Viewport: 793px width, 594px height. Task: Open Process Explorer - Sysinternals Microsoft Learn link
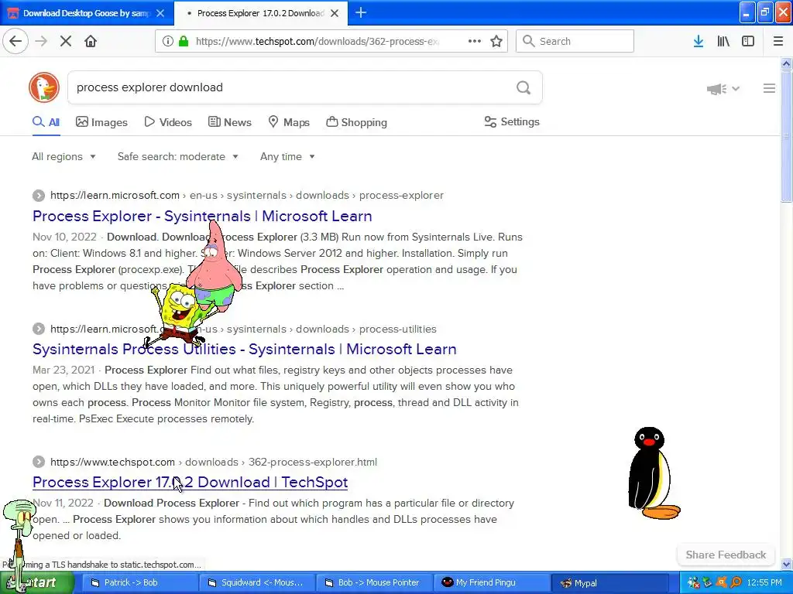tap(202, 217)
